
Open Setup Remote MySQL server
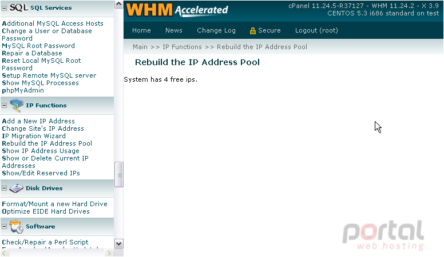49,75
